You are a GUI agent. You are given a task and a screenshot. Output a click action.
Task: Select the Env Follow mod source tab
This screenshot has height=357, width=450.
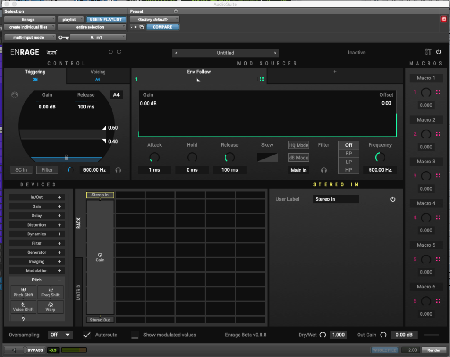199,75
